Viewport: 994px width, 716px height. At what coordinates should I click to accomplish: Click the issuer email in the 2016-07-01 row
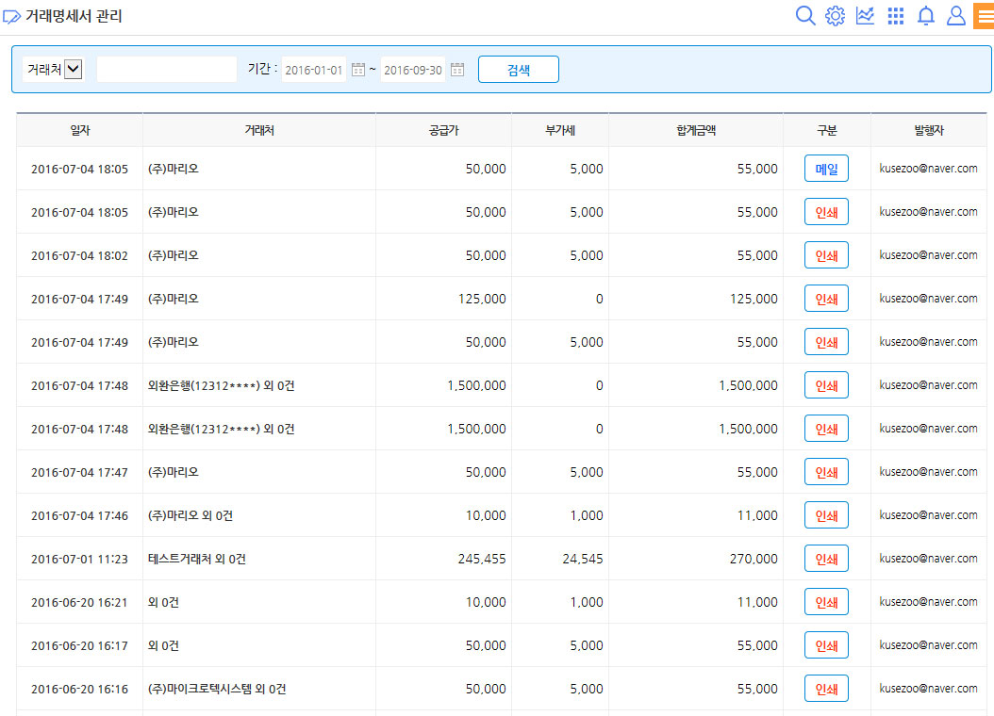point(928,559)
